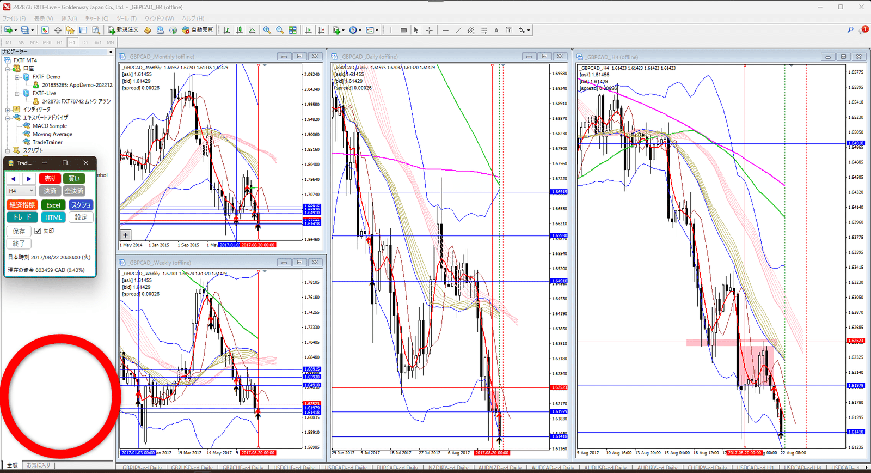871x473 pixels.
Task: Select the trendline drawing tool
Action: 458,30
